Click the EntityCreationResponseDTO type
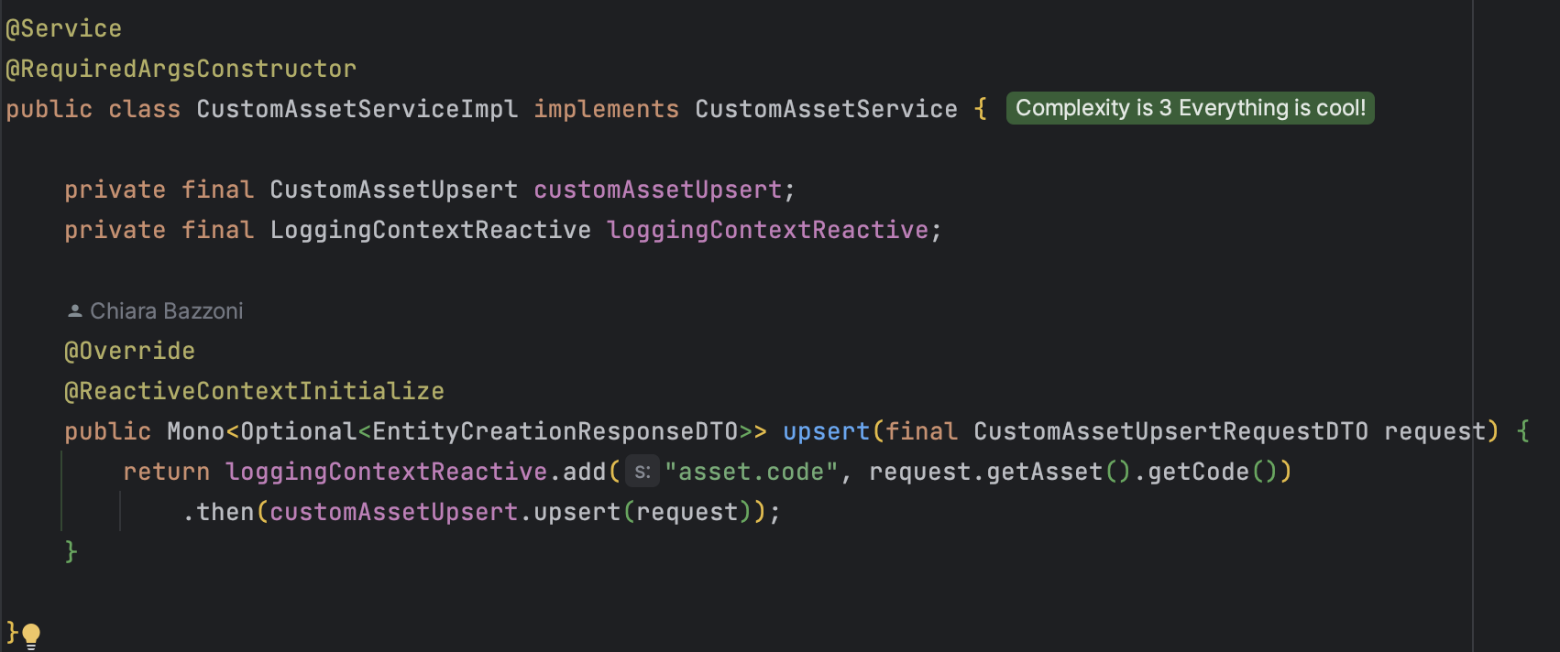The image size is (1560, 652). point(555,431)
